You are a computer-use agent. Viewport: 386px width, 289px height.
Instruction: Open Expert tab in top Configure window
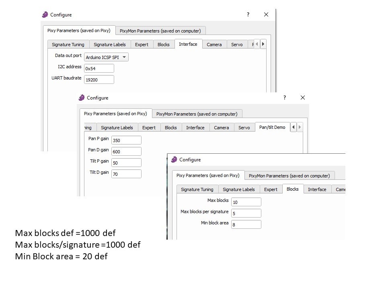click(142, 45)
